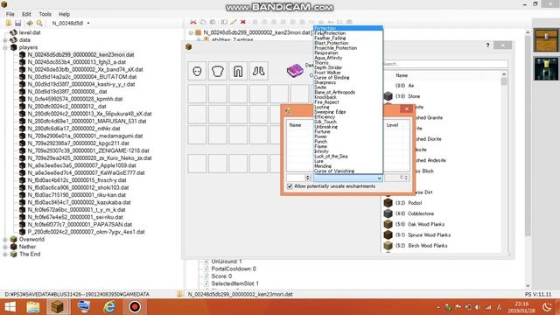The image size is (560, 315).
Task: Select N_fc0fe6f377c7_00000001_PAPA7SAN.dat file
Action: pyautogui.click(x=80, y=225)
